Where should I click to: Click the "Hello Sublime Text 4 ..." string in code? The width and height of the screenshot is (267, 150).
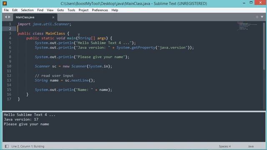[x=104, y=43]
